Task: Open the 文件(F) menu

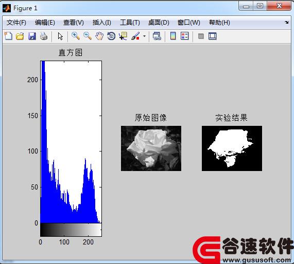Action: pos(16,23)
